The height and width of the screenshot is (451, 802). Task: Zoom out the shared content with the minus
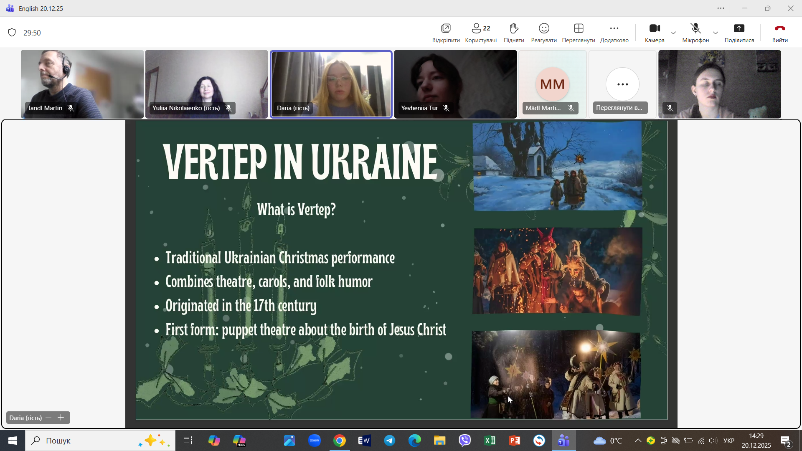pos(49,418)
